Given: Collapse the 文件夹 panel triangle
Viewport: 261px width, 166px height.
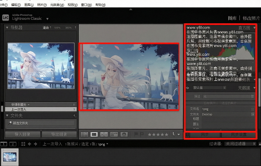Looking at the screenshot, I should pos(7,115).
